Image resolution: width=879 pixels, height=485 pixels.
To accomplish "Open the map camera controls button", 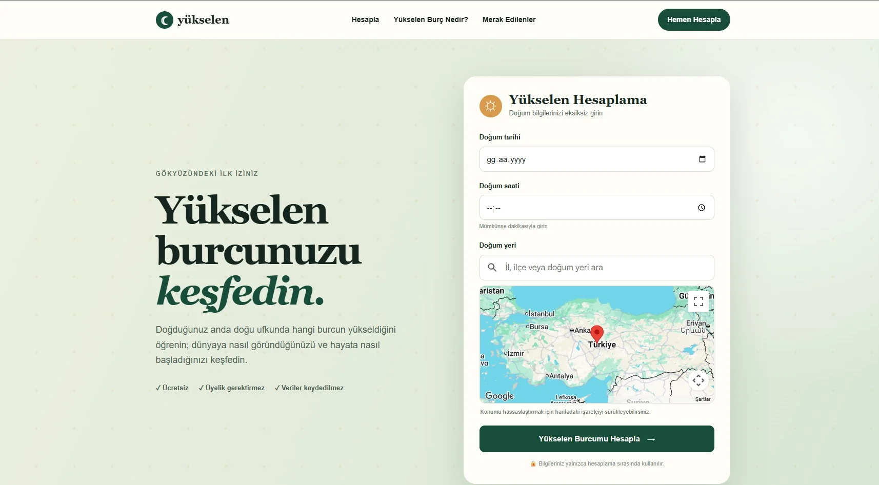I will [698, 380].
